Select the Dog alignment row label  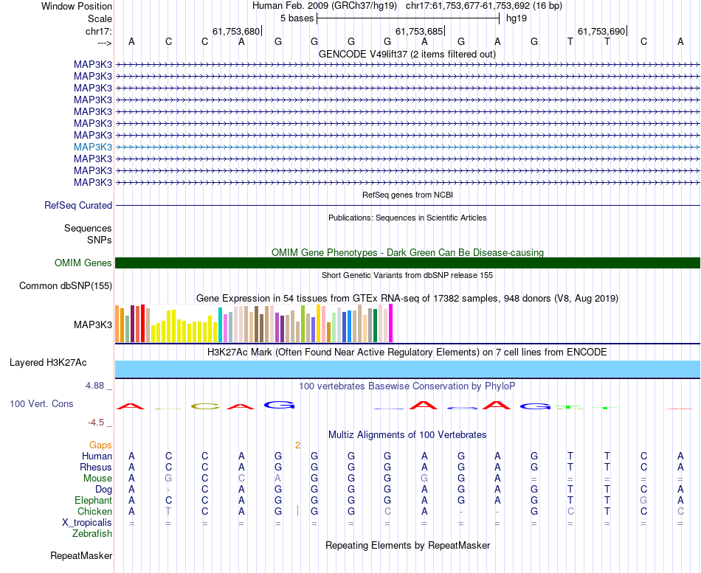click(x=103, y=490)
